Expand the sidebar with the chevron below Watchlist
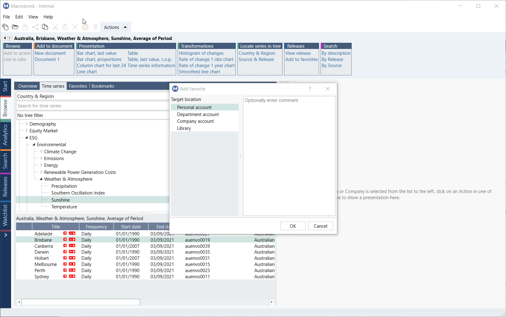 [6, 235]
